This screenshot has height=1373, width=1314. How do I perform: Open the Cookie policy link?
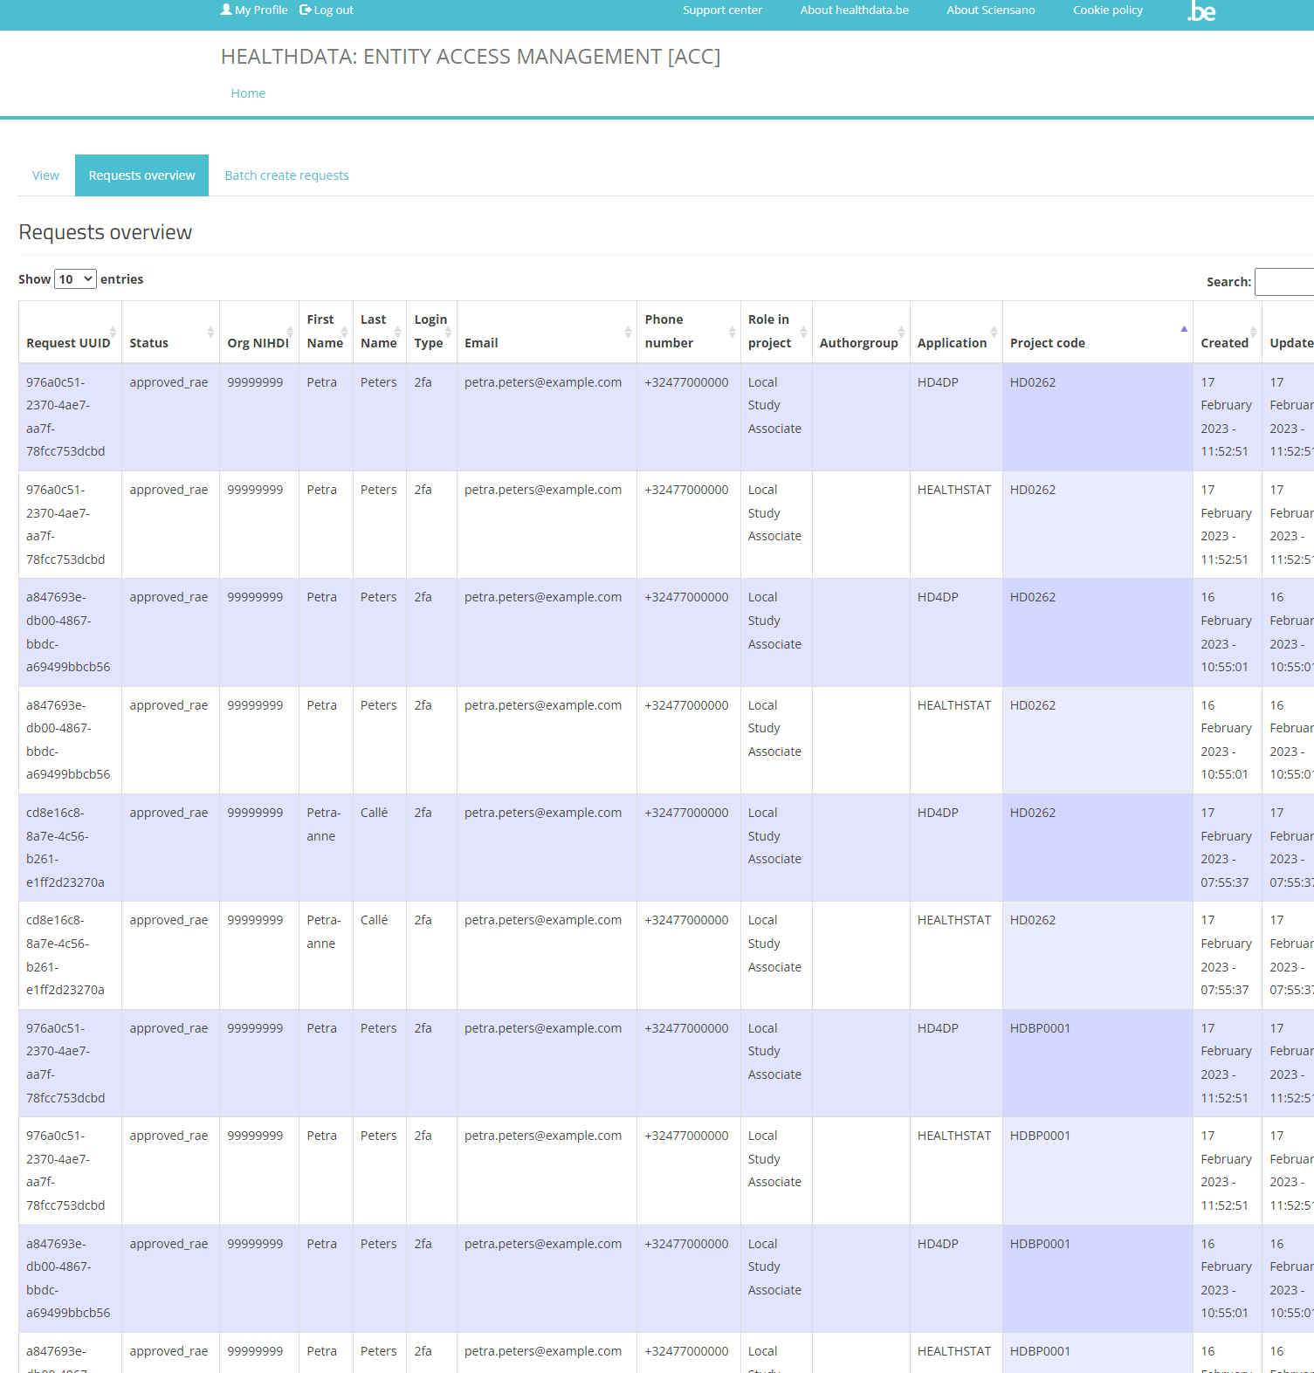click(x=1107, y=10)
